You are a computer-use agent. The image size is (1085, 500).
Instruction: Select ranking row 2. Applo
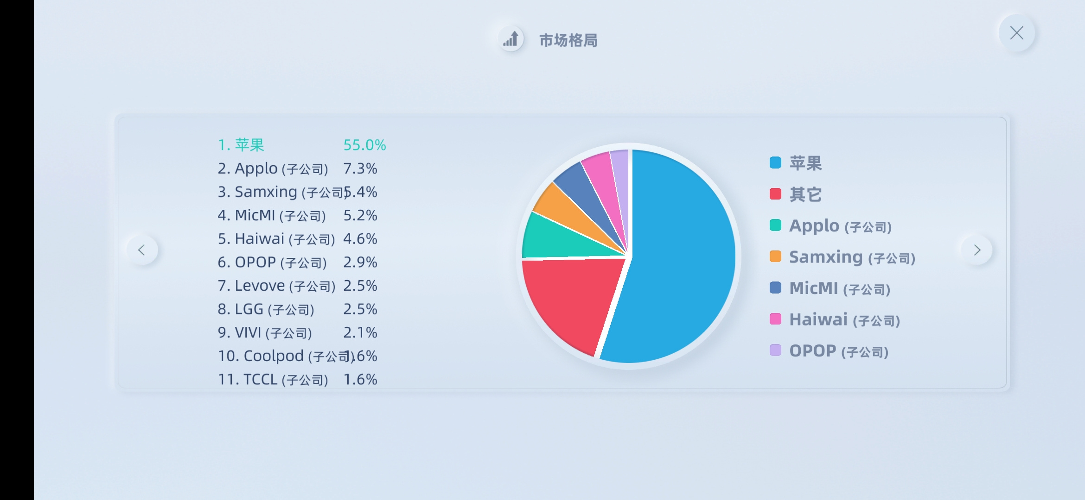click(298, 169)
